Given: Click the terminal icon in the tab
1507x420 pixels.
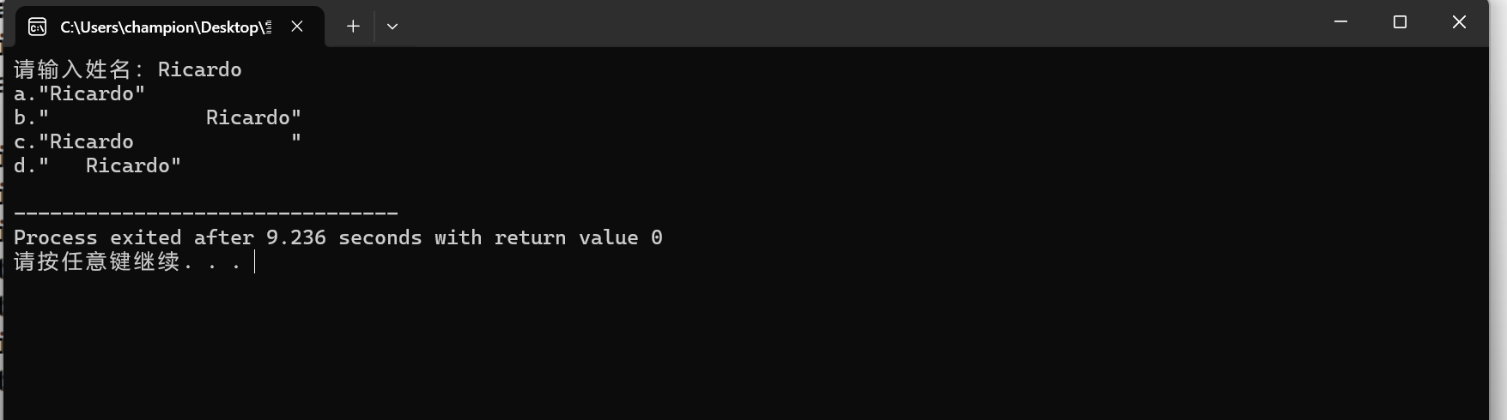Looking at the screenshot, I should click(x=38, y=27).
